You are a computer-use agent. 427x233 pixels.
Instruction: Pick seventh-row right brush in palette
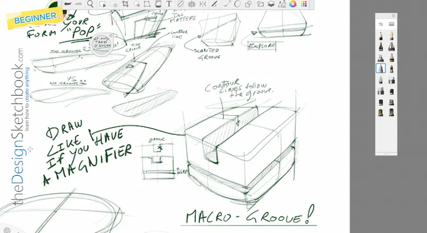(x=392, y=102)
